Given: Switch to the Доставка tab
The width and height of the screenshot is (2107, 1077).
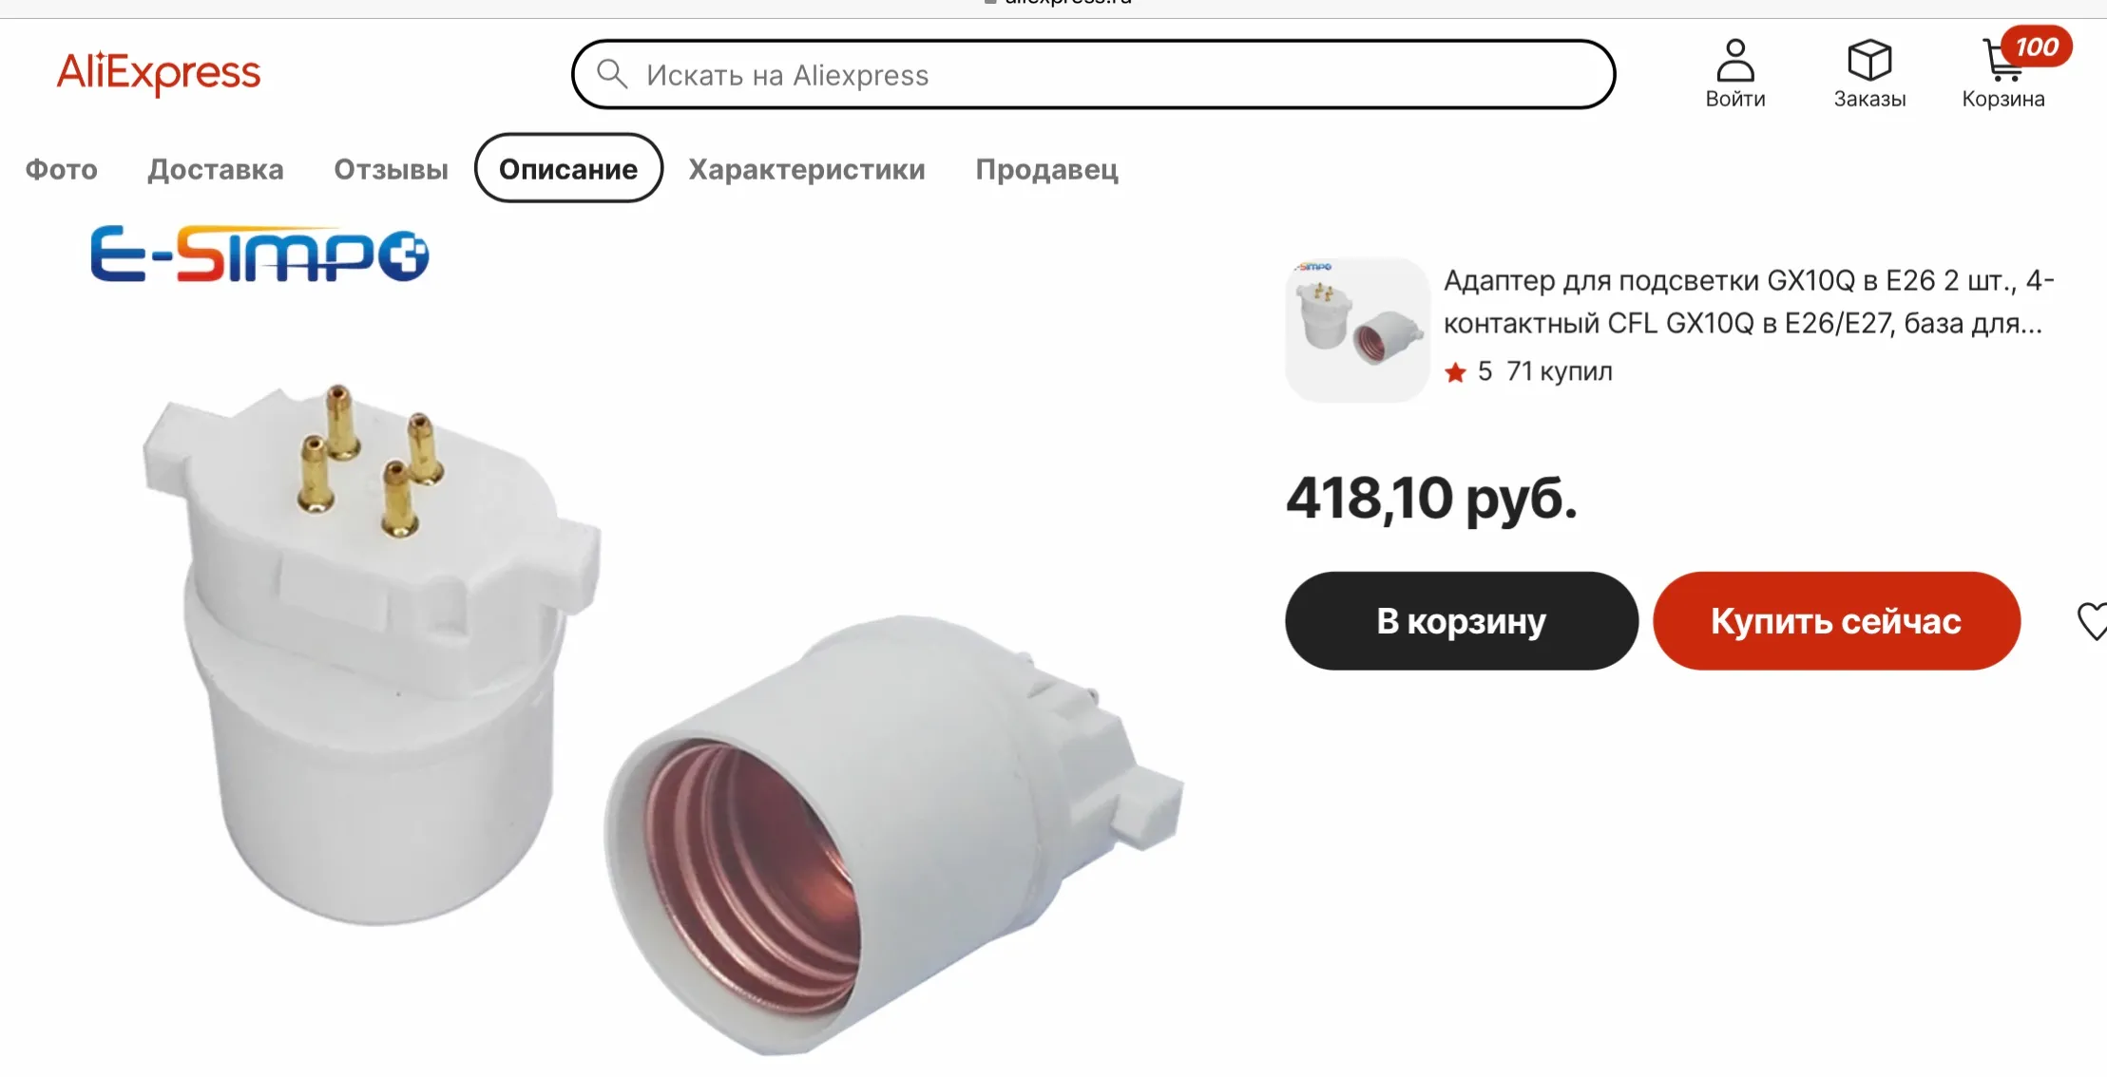Looking at the screenshot, I should click(216, 169).
